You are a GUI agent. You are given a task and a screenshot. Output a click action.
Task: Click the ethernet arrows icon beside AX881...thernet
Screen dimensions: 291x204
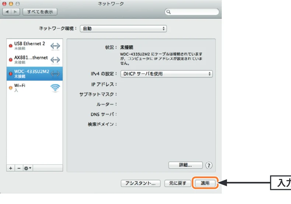(55, 60)
